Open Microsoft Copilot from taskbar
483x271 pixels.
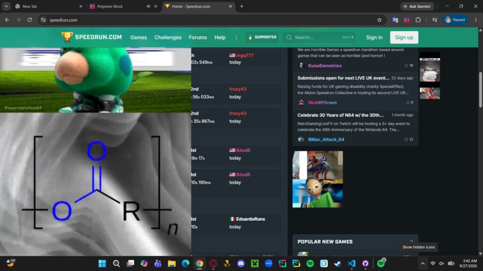(x=144, y=264)
